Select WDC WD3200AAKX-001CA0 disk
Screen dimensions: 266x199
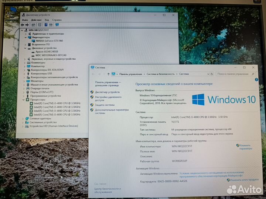(x=51, y=55)
